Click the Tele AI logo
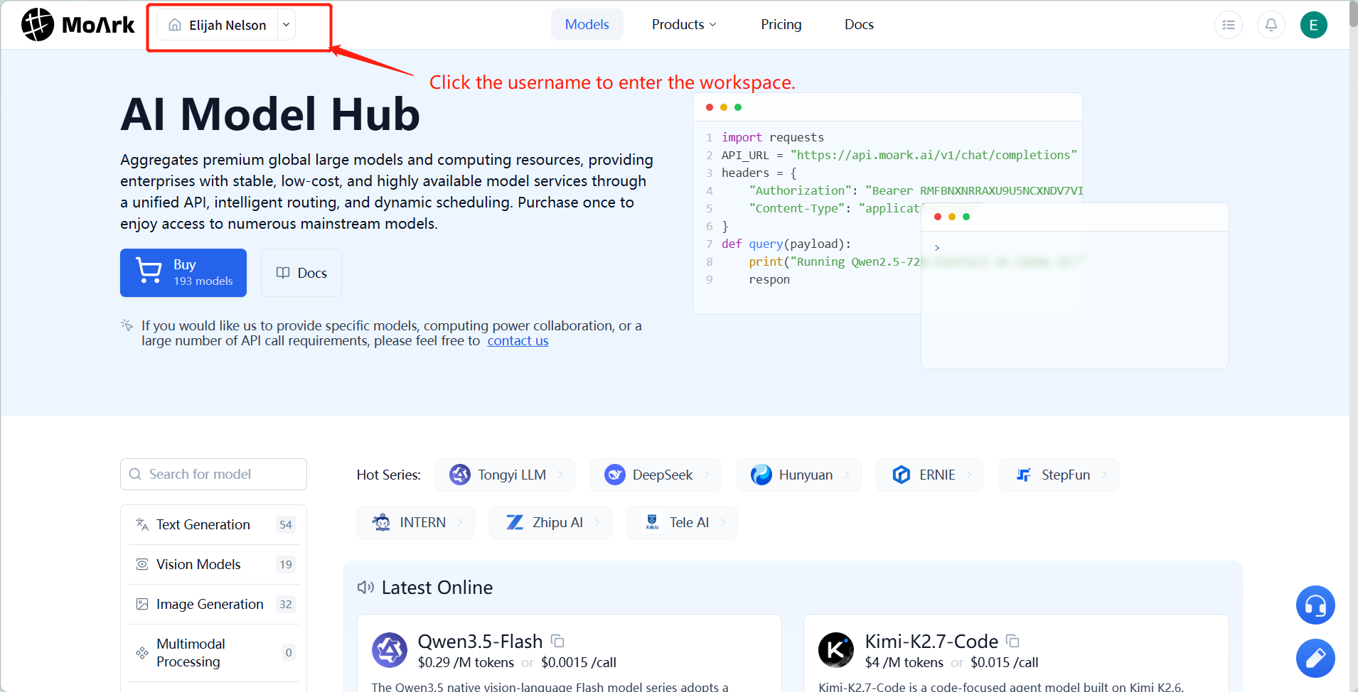This screenshot has width=1358, height=692. pos(652,522)
